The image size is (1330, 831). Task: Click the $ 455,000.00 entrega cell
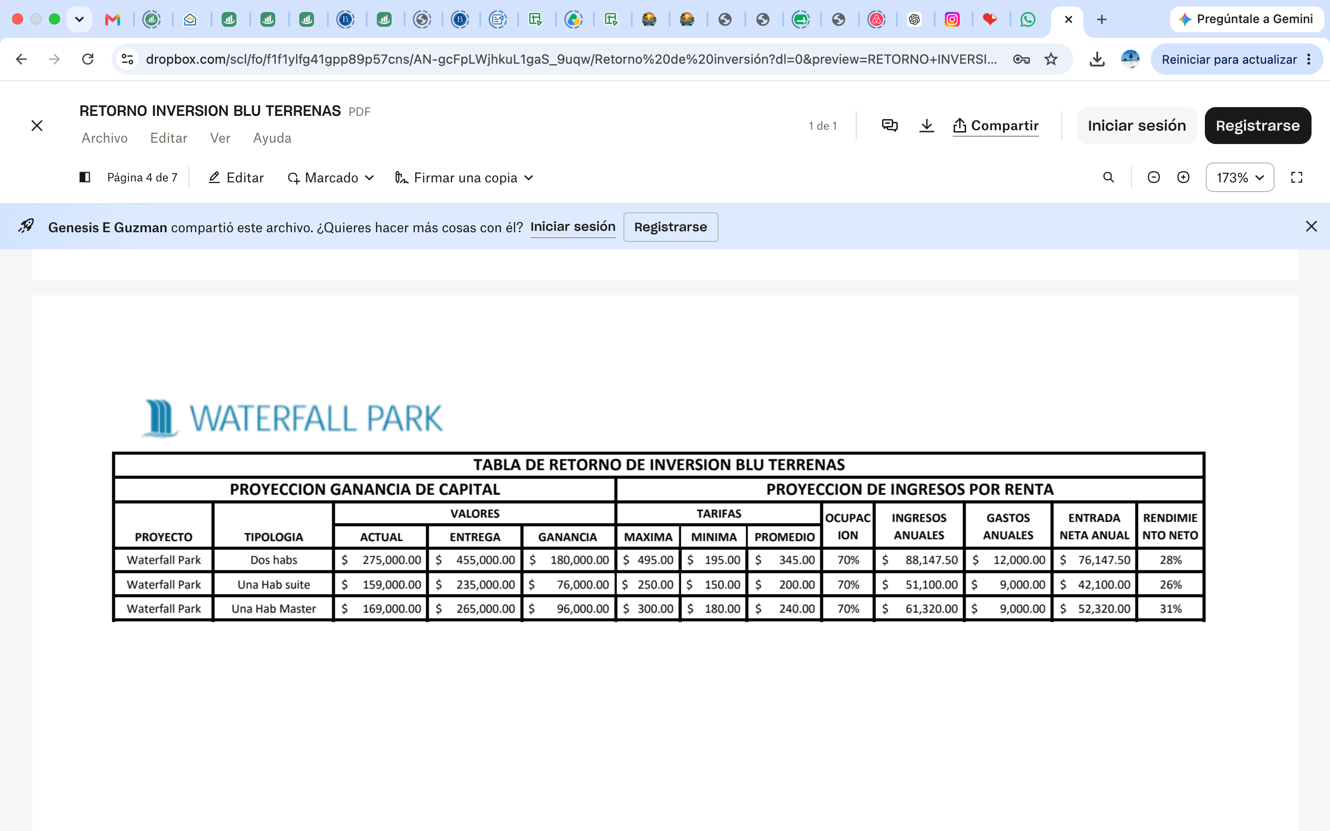[475, 560]
